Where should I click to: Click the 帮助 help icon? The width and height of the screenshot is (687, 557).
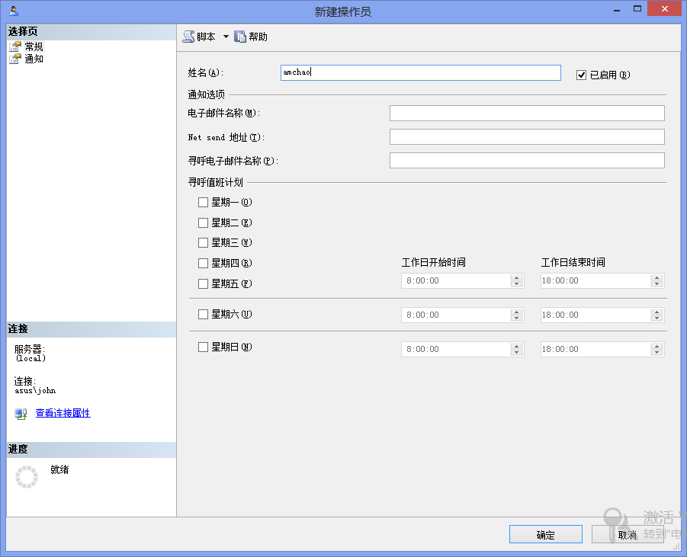coord(240,37)
